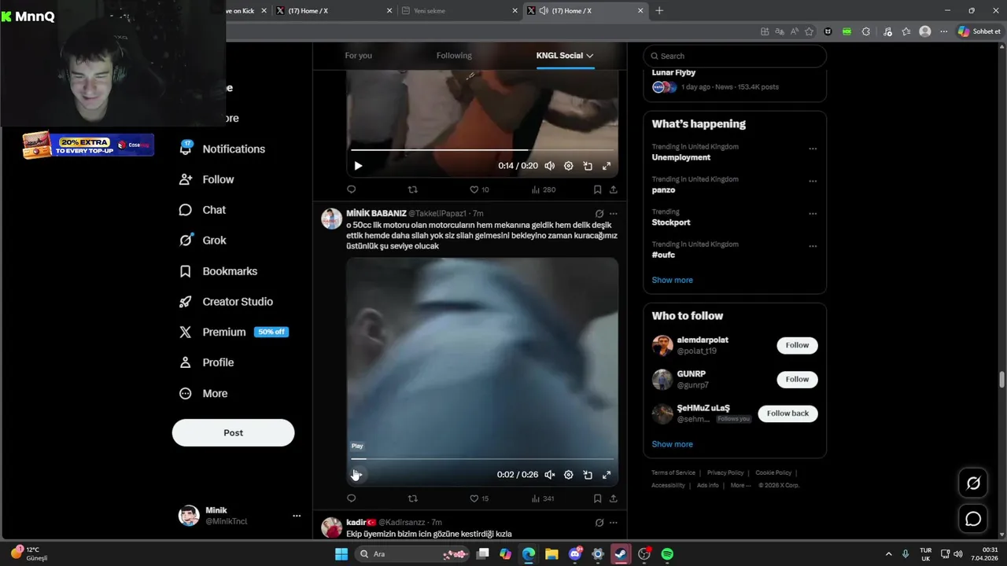Image resolution: width=1007 pixels, height=566 pixels.
Task: Seek on the 0:26 video progress bar
Action: point(482,458)
